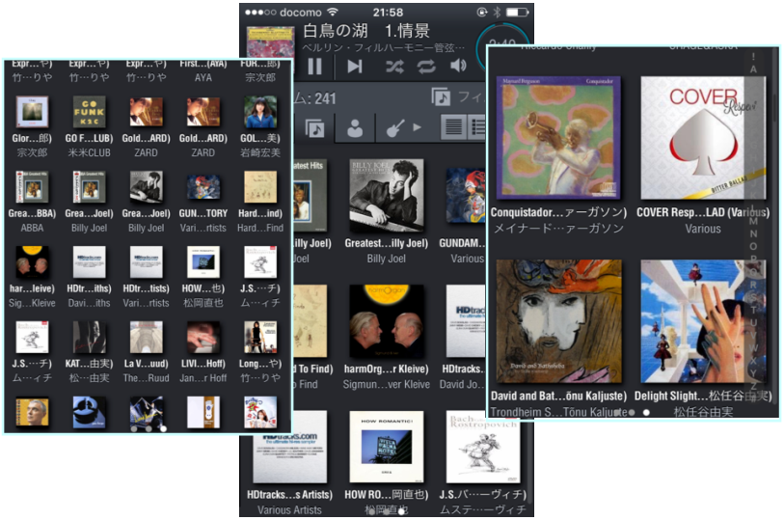
Task: Tap the Wi-Fi status icon
Action: coord(333,12)
